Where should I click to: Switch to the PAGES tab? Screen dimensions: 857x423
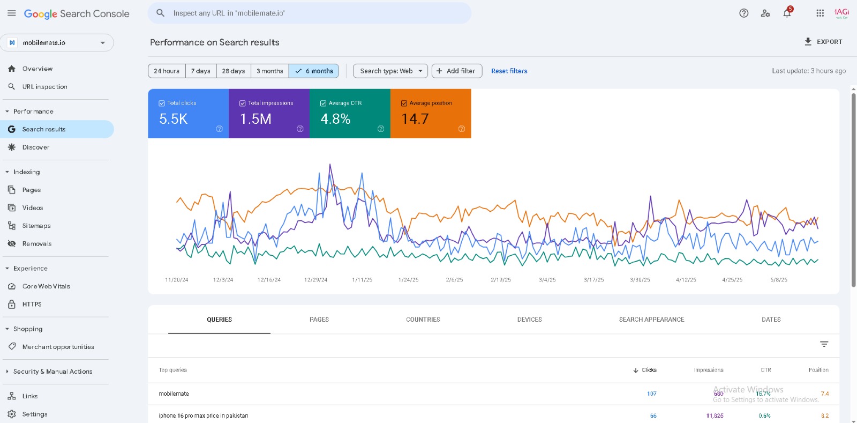coord(319,320)
